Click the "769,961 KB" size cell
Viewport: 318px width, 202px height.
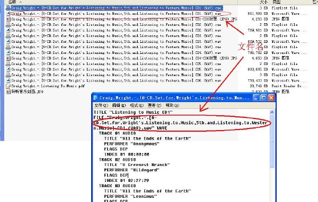tap(258, 30)
